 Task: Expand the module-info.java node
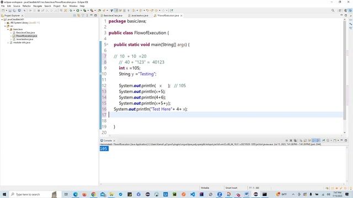click(x=8, y=43)
